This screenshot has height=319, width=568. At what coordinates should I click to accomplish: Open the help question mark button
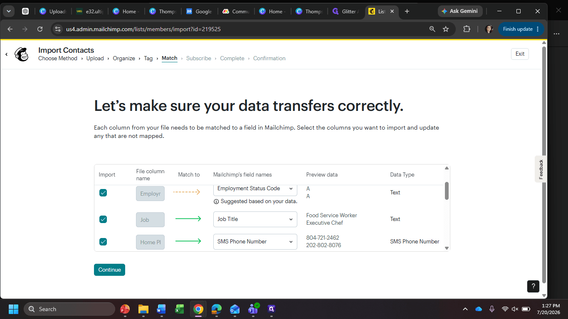coord(533,286)
